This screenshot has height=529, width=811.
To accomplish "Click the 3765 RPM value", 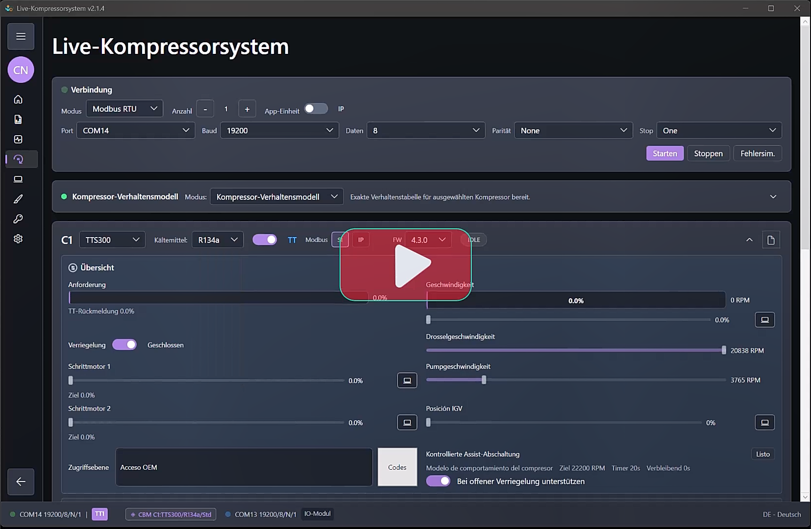I will pyautogui.click(x=745, y=380).
